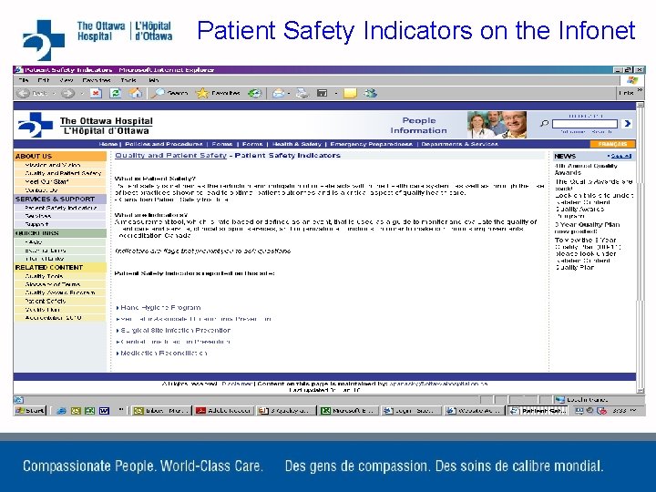Click the Windows flag logo in menu bar
656x492 pixels.
[x=631, y=80]
